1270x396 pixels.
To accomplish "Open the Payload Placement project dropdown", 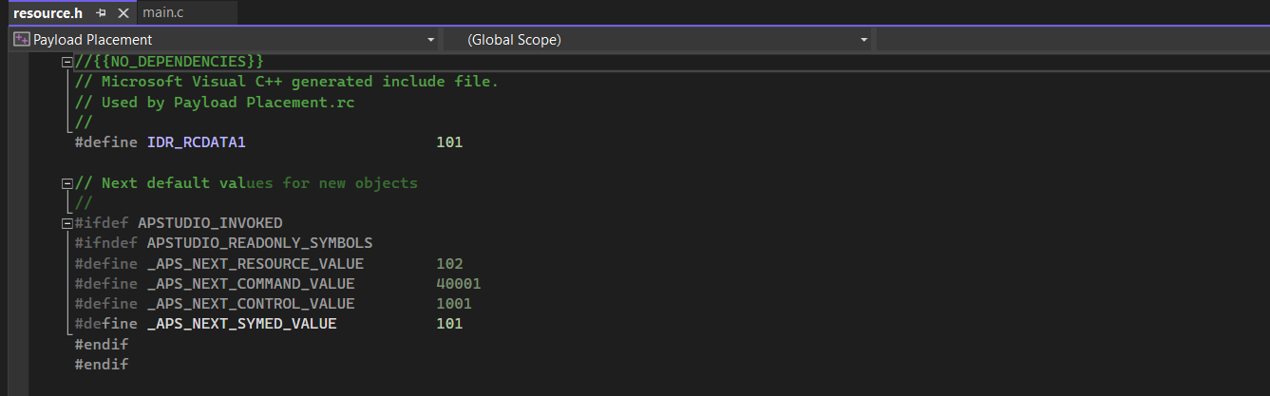I will [x=431, y=40].
